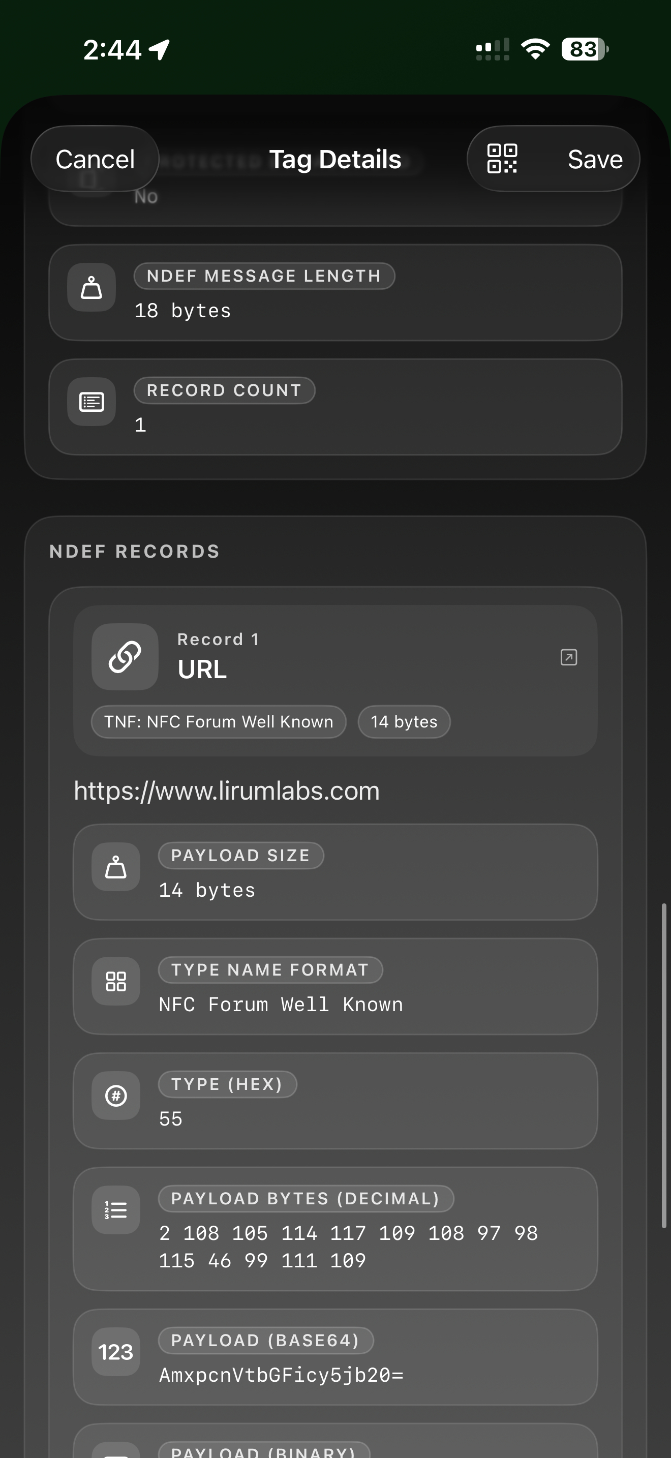Open Record 1 in external view via arrow icon
Screen dimensions: 671x1458
pyautogui.click(x=568, y=657)
